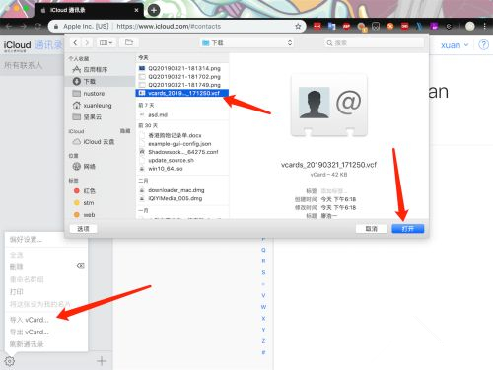Viewport: 493px width, 370px height.
Task: Open the xuan account dropdown
Action: click(x=455, y=45)
